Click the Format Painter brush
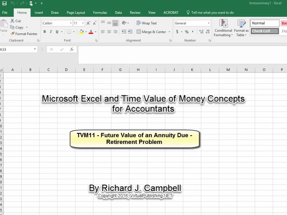This screenshot has height=215, width=287. coord(12,34)
